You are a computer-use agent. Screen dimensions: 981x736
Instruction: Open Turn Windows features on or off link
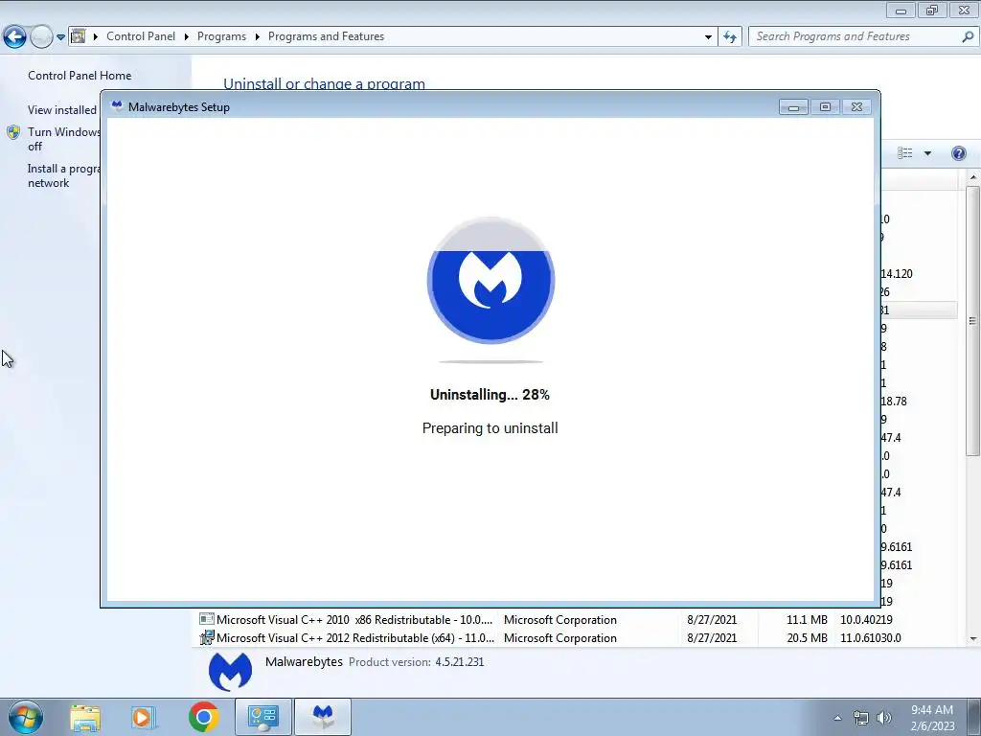coord(64,139)
